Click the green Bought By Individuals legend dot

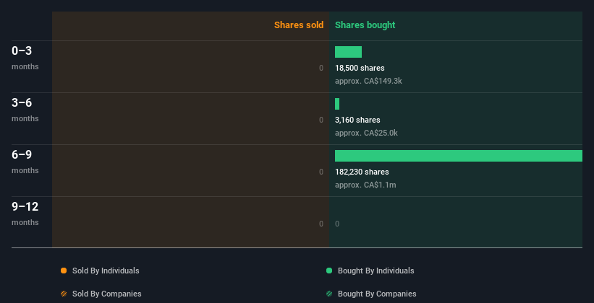click(329, 271)
